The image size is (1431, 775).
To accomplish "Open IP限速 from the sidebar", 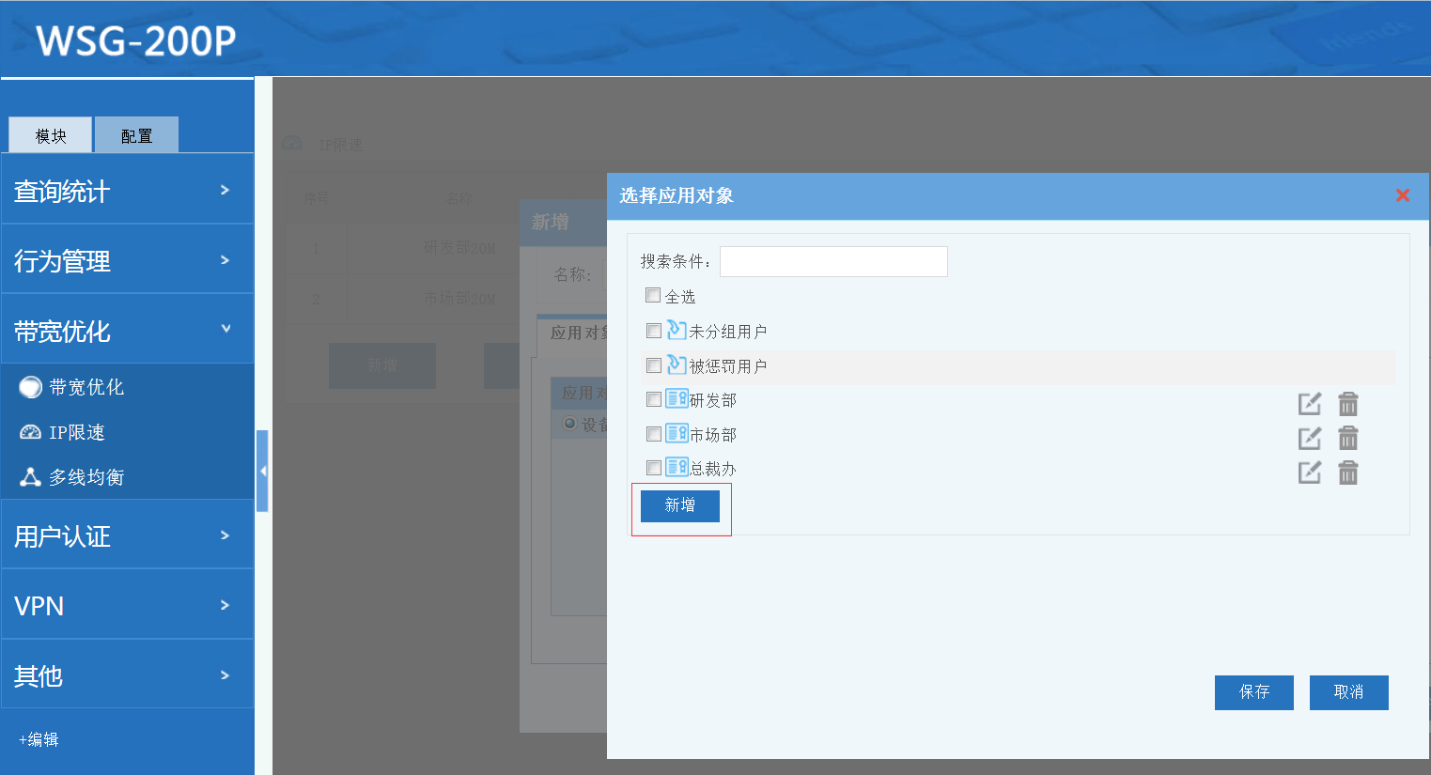I will click(76, 432).
